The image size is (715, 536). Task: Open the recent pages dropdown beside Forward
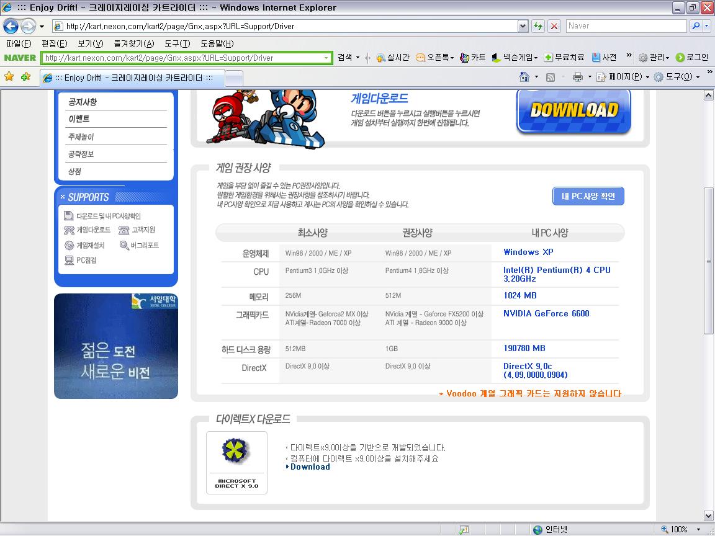(42, 27)
